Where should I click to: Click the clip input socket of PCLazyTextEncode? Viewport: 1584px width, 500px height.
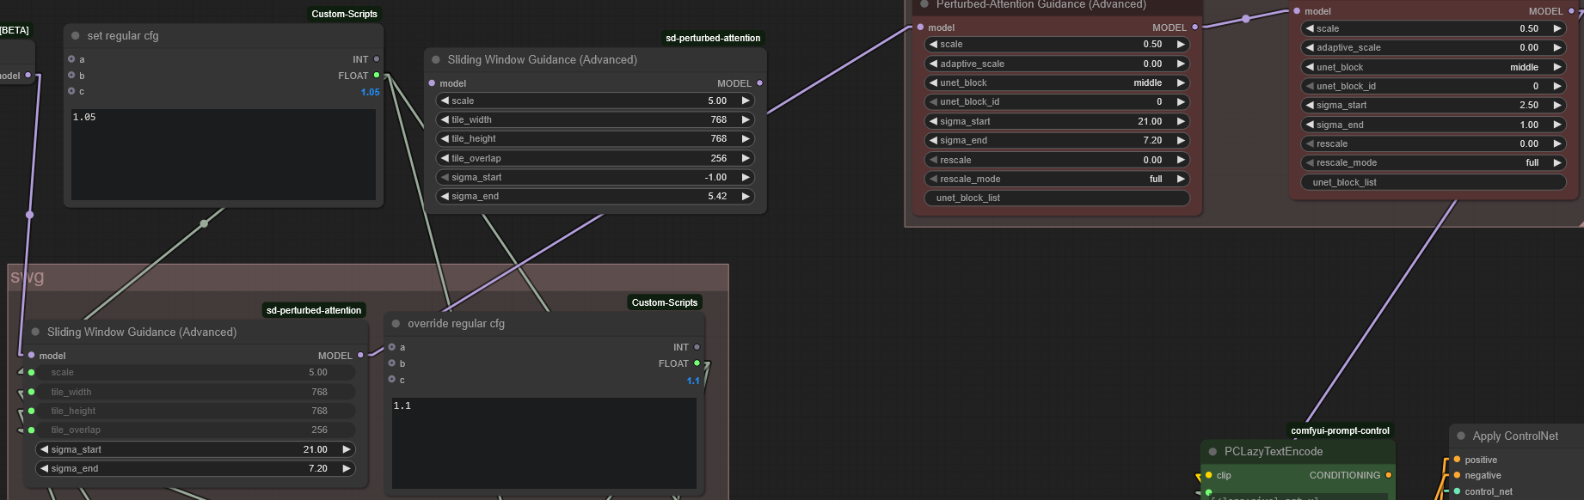(1208, 475)
